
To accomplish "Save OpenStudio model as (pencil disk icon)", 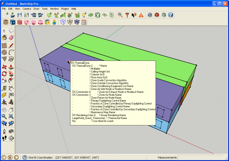I will click(x=27, y=15).
